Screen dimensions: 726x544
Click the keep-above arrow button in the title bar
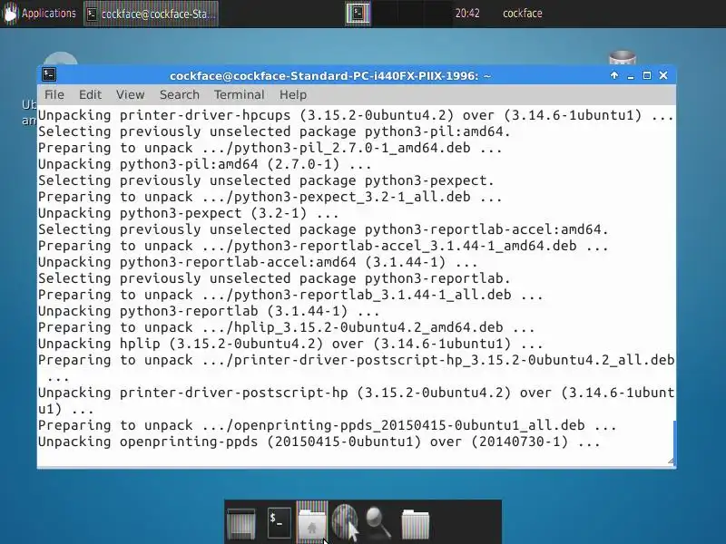(614, 75)
